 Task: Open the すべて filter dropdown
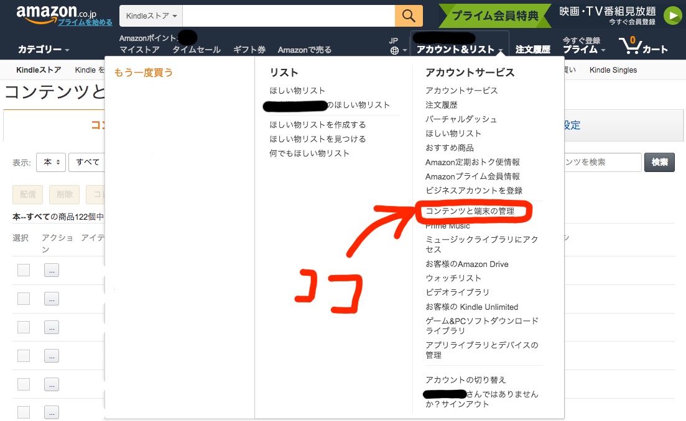click(87, 162)
